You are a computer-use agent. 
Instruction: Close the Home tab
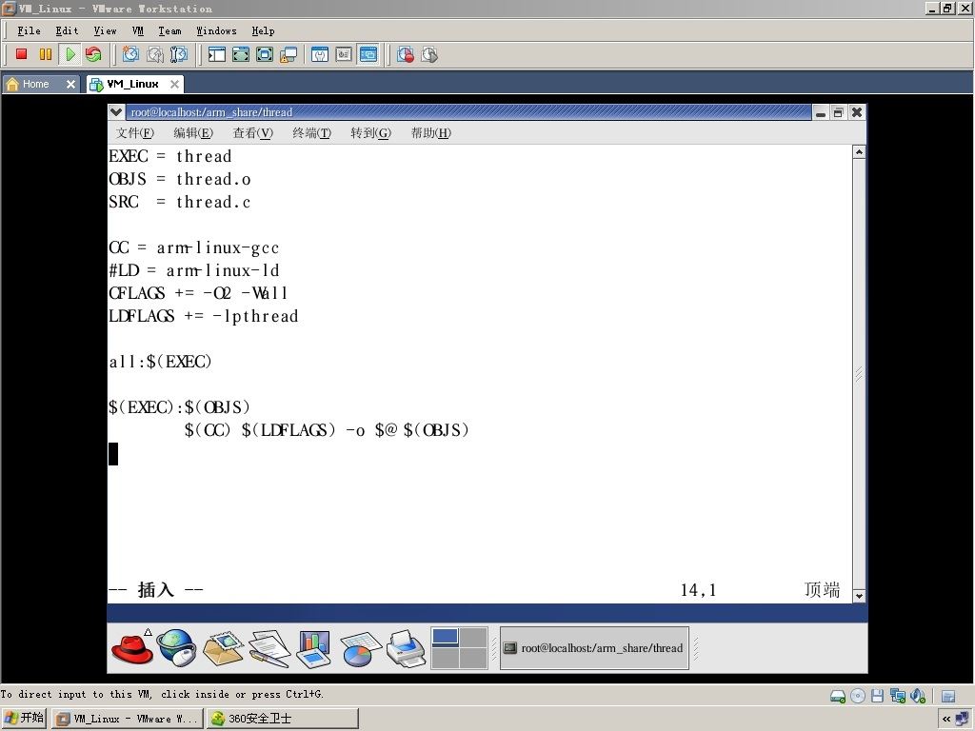(x=70, y=84)
